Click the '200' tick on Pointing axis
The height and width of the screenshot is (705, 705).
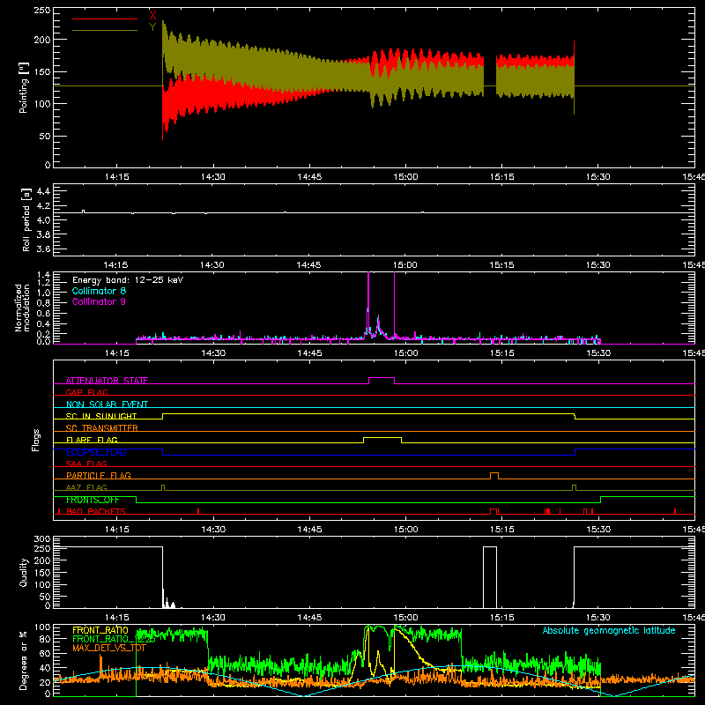coord(41,40)
